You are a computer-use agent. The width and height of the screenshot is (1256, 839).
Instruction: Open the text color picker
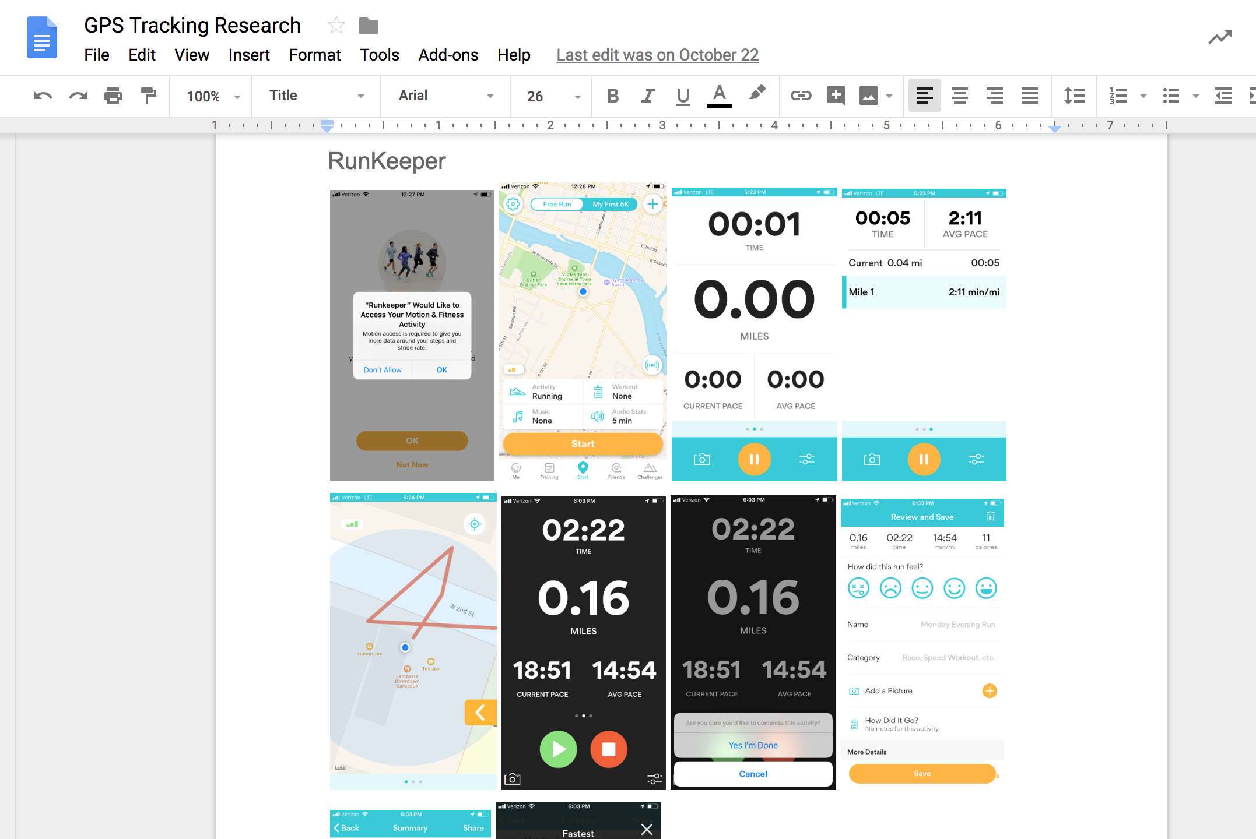[x=720, y=96]
